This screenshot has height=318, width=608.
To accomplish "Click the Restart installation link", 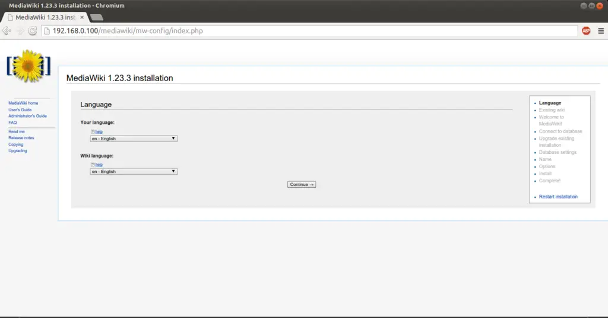I will click(x=558, y=197).
